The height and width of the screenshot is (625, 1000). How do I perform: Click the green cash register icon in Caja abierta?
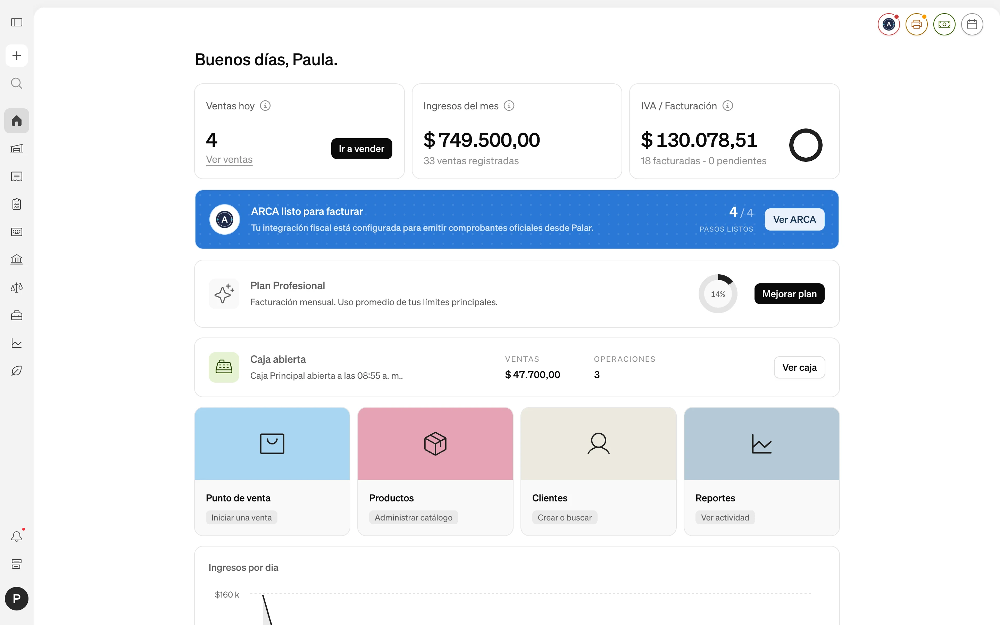[224, 367]
